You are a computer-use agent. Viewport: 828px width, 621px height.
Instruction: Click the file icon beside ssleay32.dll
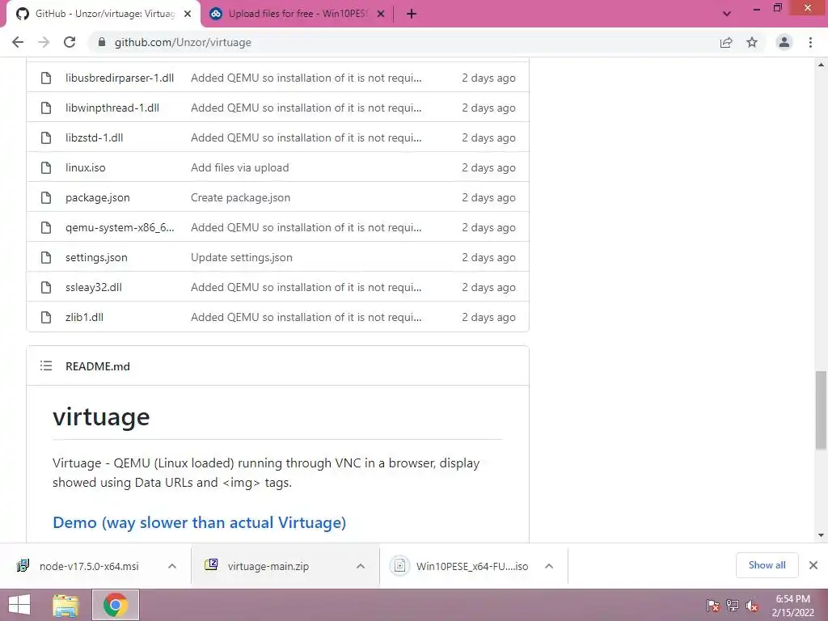pyautogui.click(x=46, y=287)
